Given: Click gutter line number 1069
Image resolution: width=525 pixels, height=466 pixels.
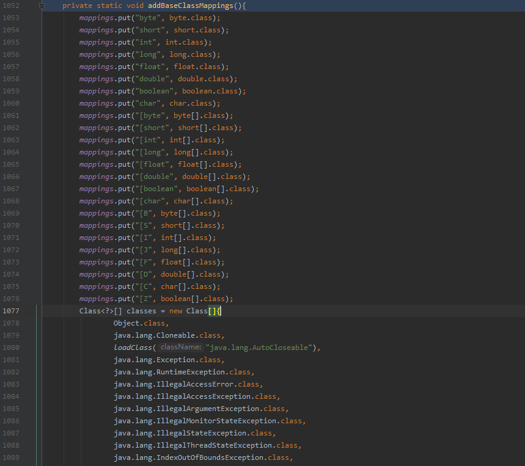Looking at the screenshot, I should click(11, 213).
